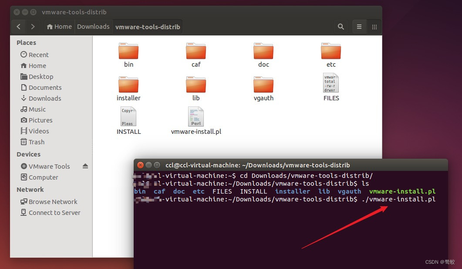
Task: Select the installer folder icon
Action: click(x=128, y=85)
